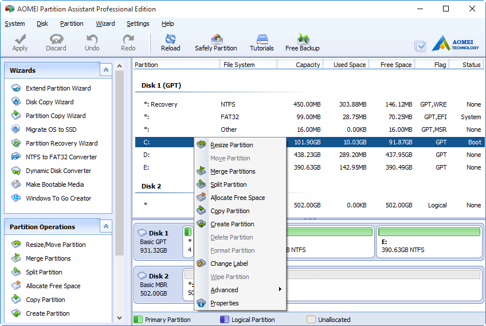Open the Wizard menu
This screenshot has height=326, width=486.
tap(105, 23)
